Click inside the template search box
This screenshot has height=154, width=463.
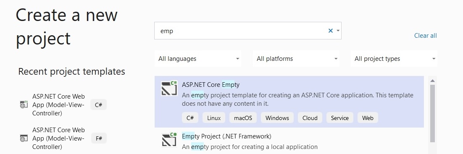(241, 31)
